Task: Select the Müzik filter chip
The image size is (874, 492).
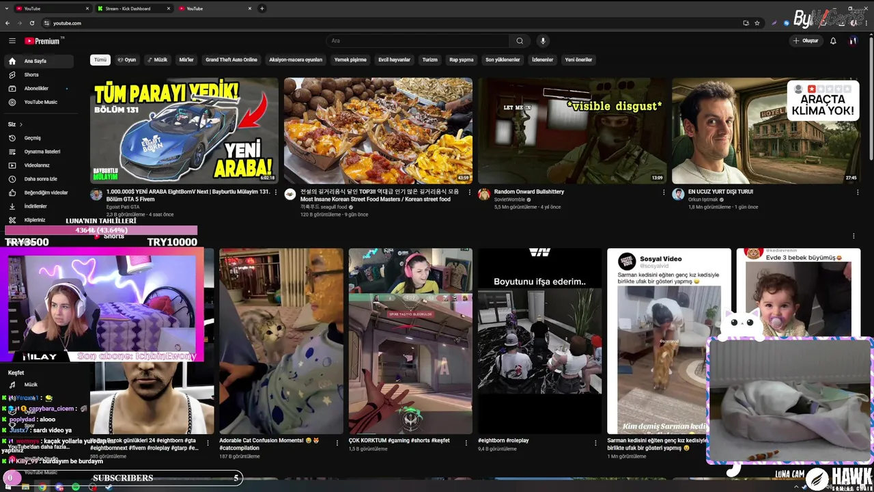Action: click(157, 59)
